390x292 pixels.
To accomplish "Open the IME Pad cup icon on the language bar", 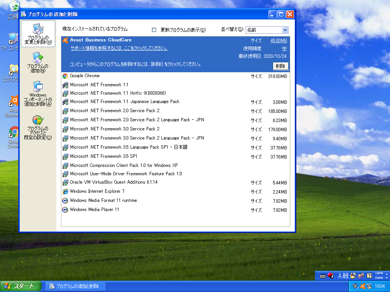I will click(353, 276).
